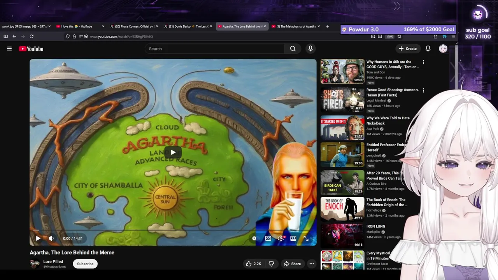Open more actions beside the Share button

pos(312,264)
